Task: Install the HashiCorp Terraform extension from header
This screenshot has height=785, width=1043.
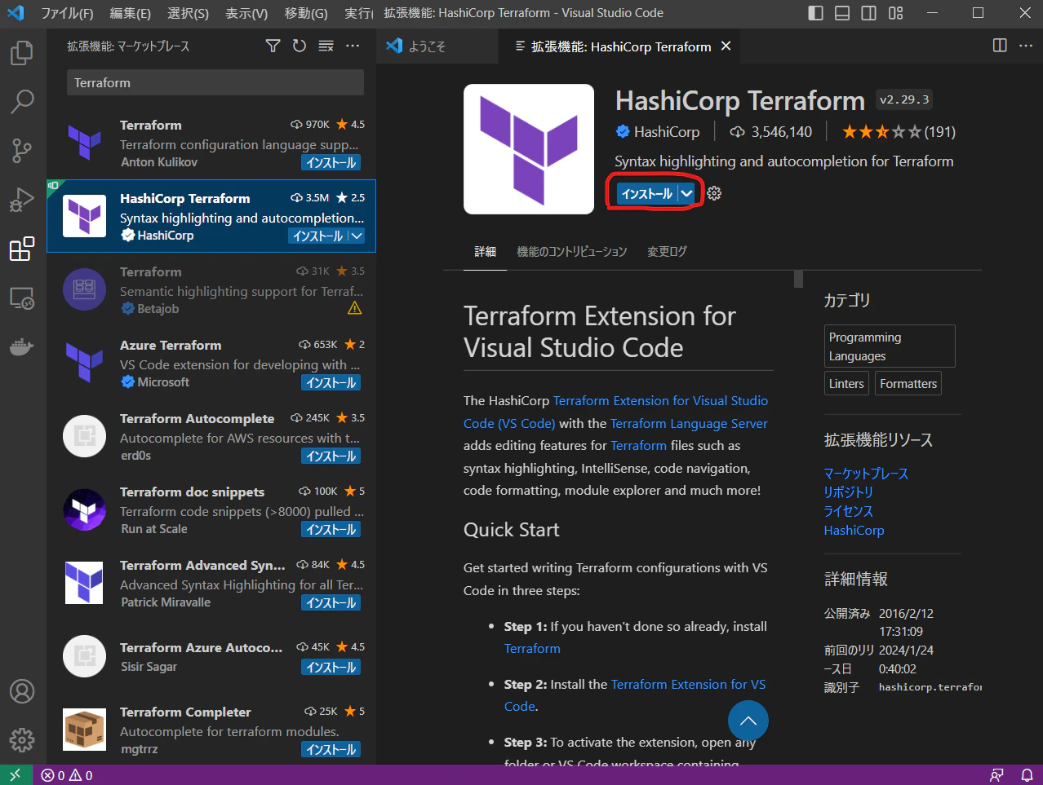Action: tap(646, 193)
